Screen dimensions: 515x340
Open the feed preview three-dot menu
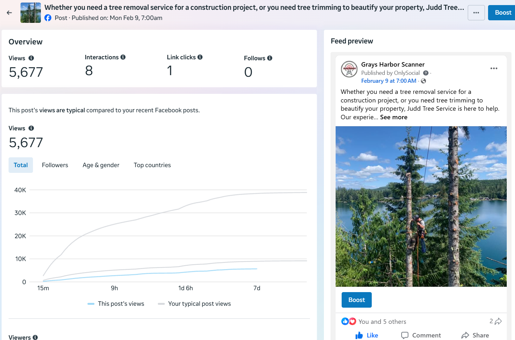tap(494, 69)
